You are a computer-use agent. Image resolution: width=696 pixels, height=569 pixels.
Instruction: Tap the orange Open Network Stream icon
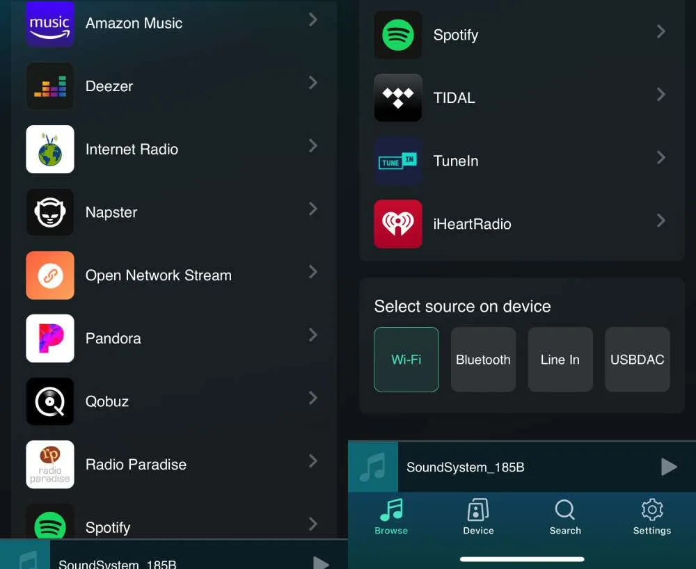(x=49, y=275)
